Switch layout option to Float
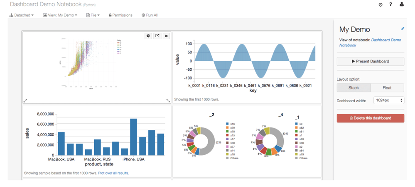Viewport: 415px width, 187px height. [387, 88]
